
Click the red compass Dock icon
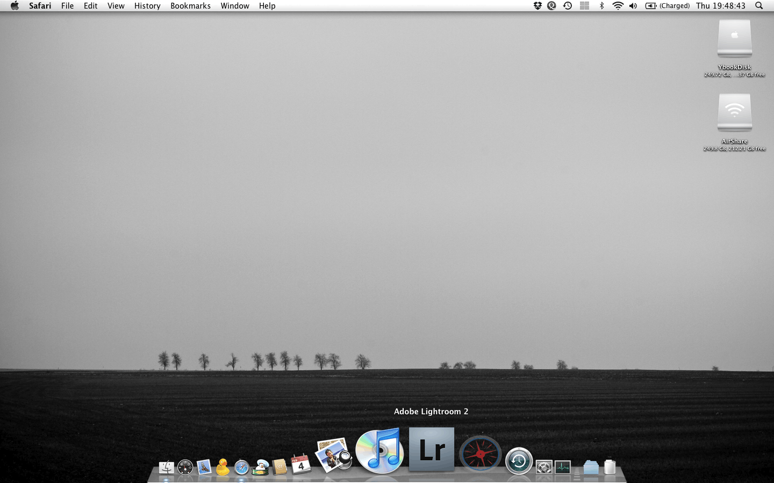481,454
